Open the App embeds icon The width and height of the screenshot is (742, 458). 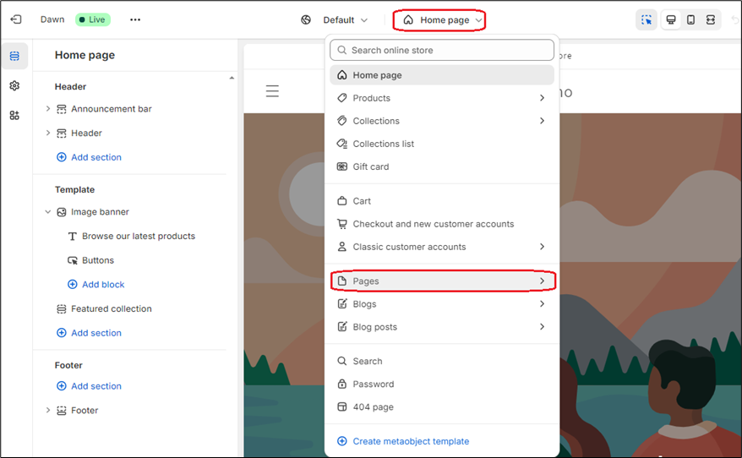pyautogui.click(x=14, y=115)
